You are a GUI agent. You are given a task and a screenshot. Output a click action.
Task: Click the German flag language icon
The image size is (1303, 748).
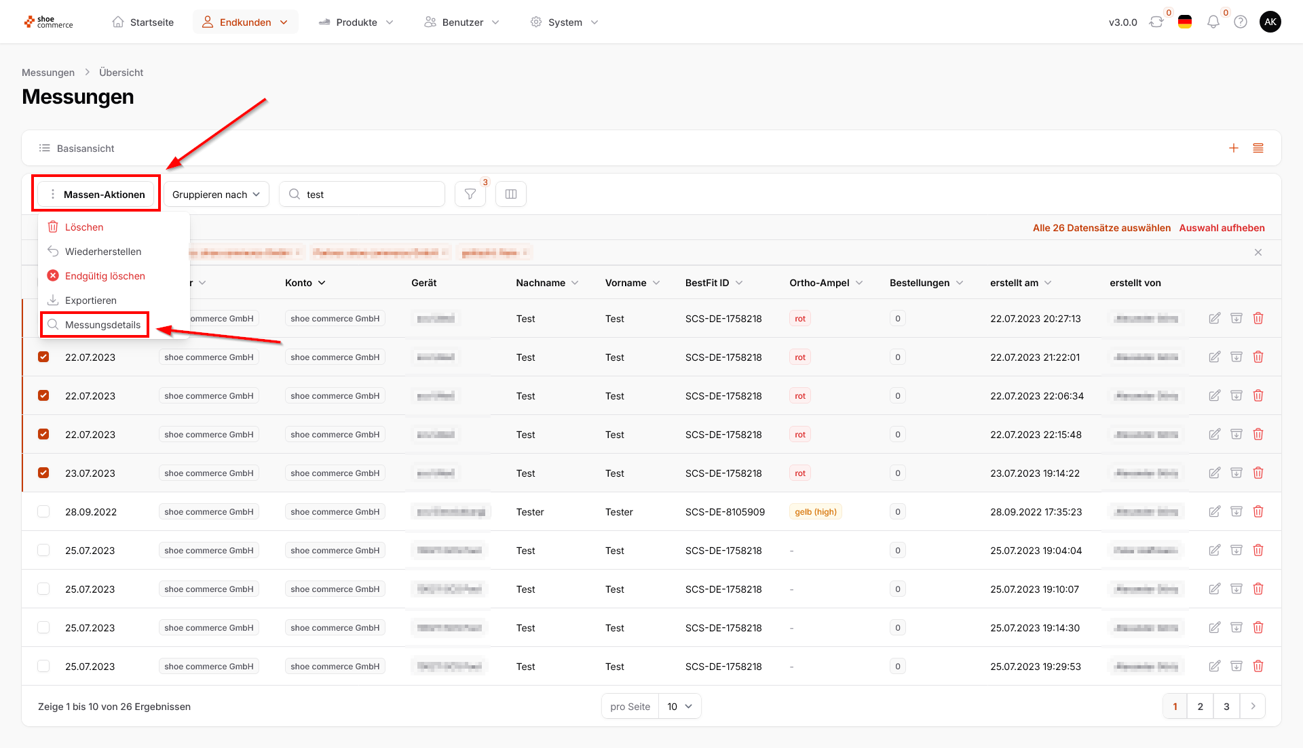[1185, 22]
